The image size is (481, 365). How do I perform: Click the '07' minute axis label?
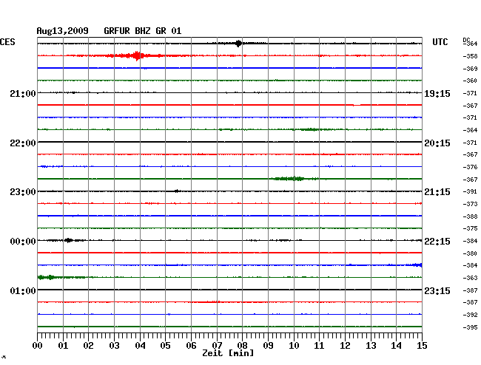click(x=217, y=346)
